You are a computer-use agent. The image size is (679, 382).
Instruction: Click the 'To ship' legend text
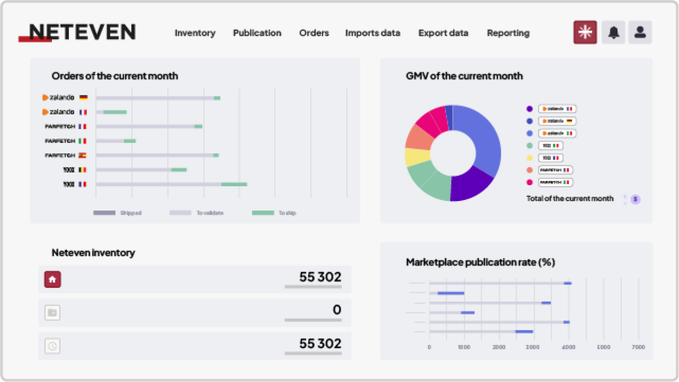click(288, 213)
